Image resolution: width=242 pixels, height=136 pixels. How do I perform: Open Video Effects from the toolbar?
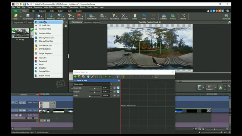[92, 16]
